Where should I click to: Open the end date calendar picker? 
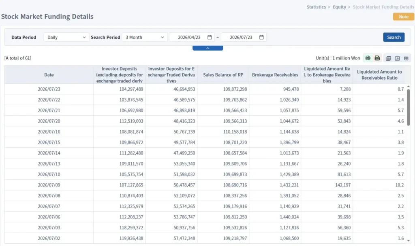click(x=261, y=37)
